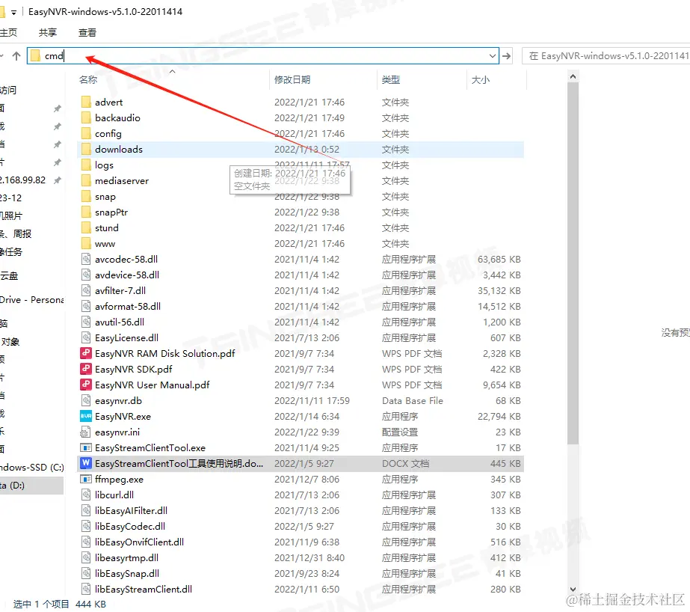Click the backaudio folder icon
Viewport: 690px width, 612px height.
click(x=86, y=118)
